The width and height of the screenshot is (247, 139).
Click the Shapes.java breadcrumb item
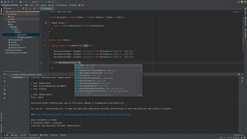pyautogui.click(x=62, y=5)
